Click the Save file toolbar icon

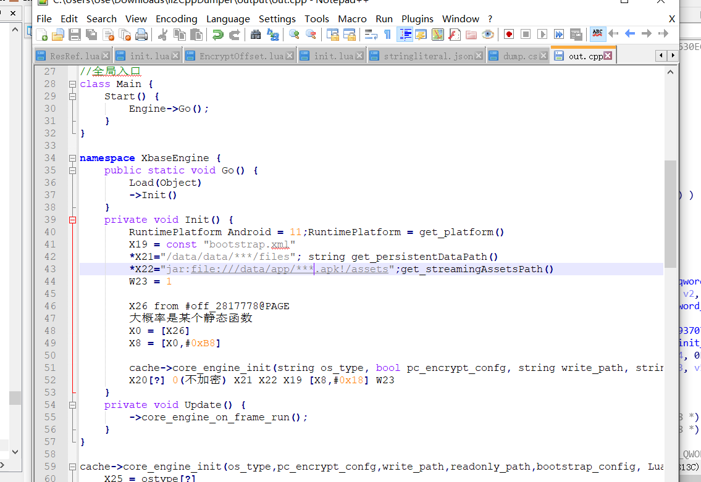(x=75, y=35)
